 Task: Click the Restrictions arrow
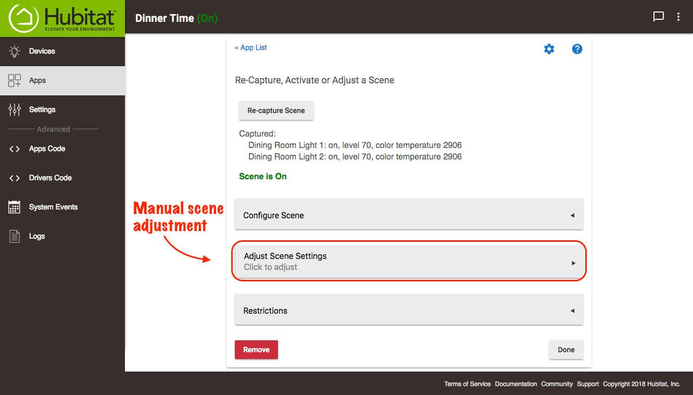572,311
